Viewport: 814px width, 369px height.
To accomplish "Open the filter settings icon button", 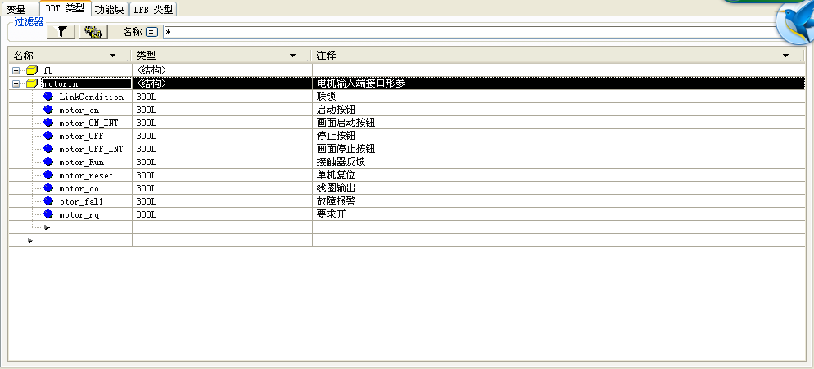I will 95,32.
